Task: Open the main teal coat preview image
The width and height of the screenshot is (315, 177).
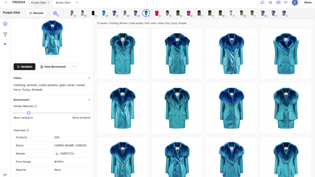Action: (x=52, y=38)
